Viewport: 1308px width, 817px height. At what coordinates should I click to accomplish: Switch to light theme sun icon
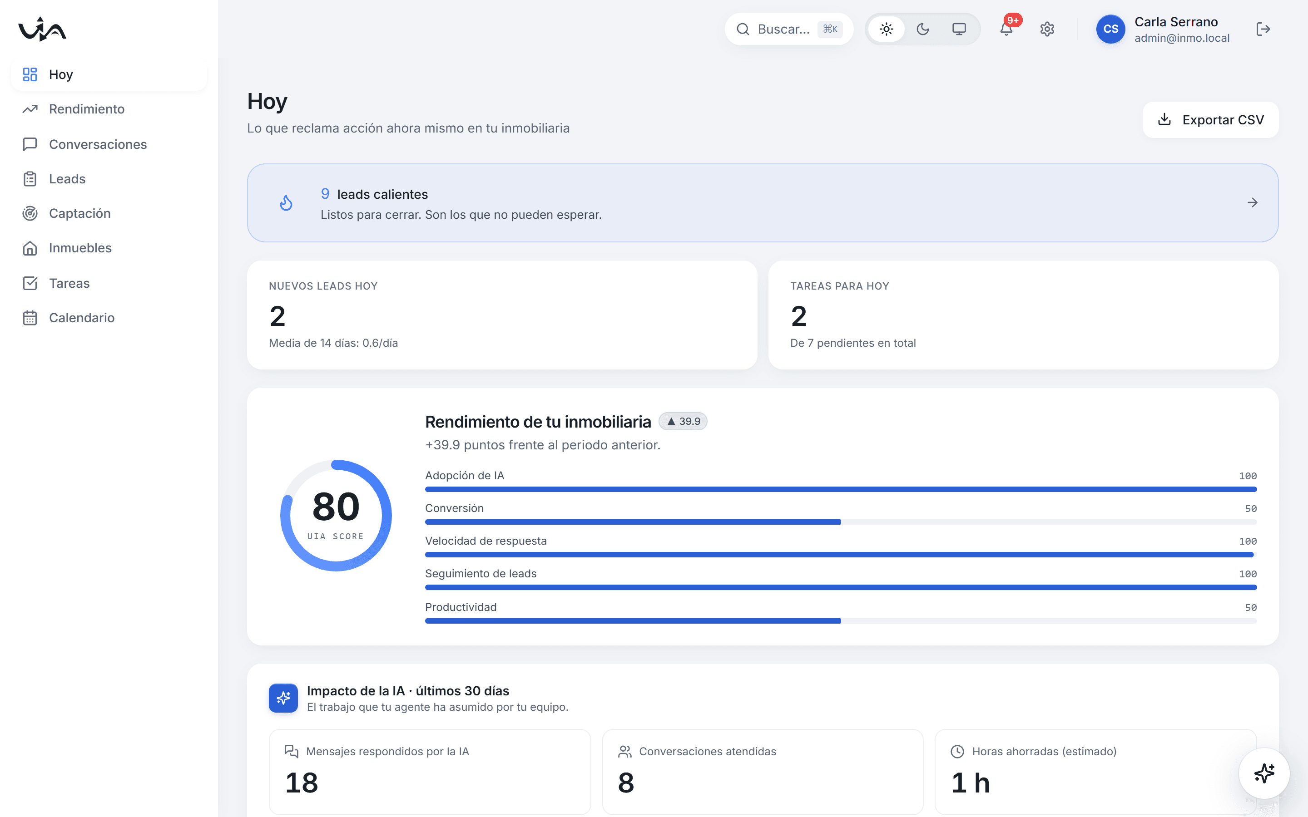tap(887, 29)
